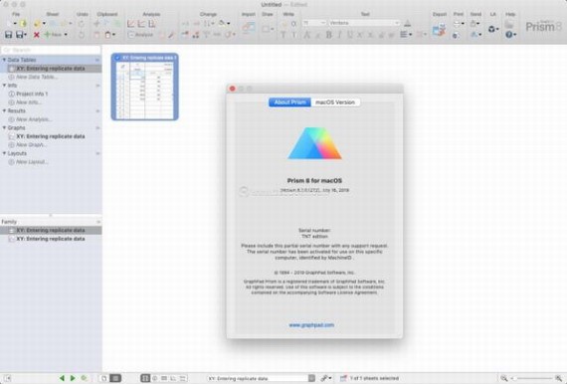The image size is (567, 384).
Task: Collapse the Layouts section triangle
Action: (x=4, y=153)
